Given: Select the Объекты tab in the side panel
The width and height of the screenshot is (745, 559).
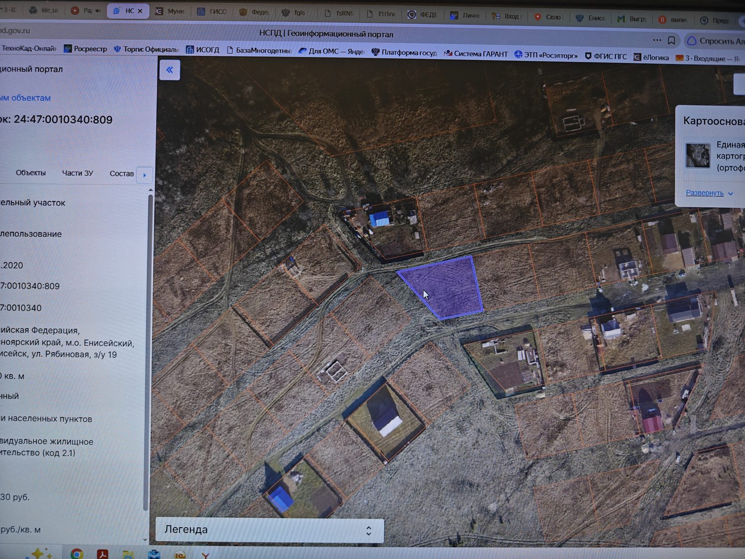Looking at the screenshot, I should click(x=31, y=173).
